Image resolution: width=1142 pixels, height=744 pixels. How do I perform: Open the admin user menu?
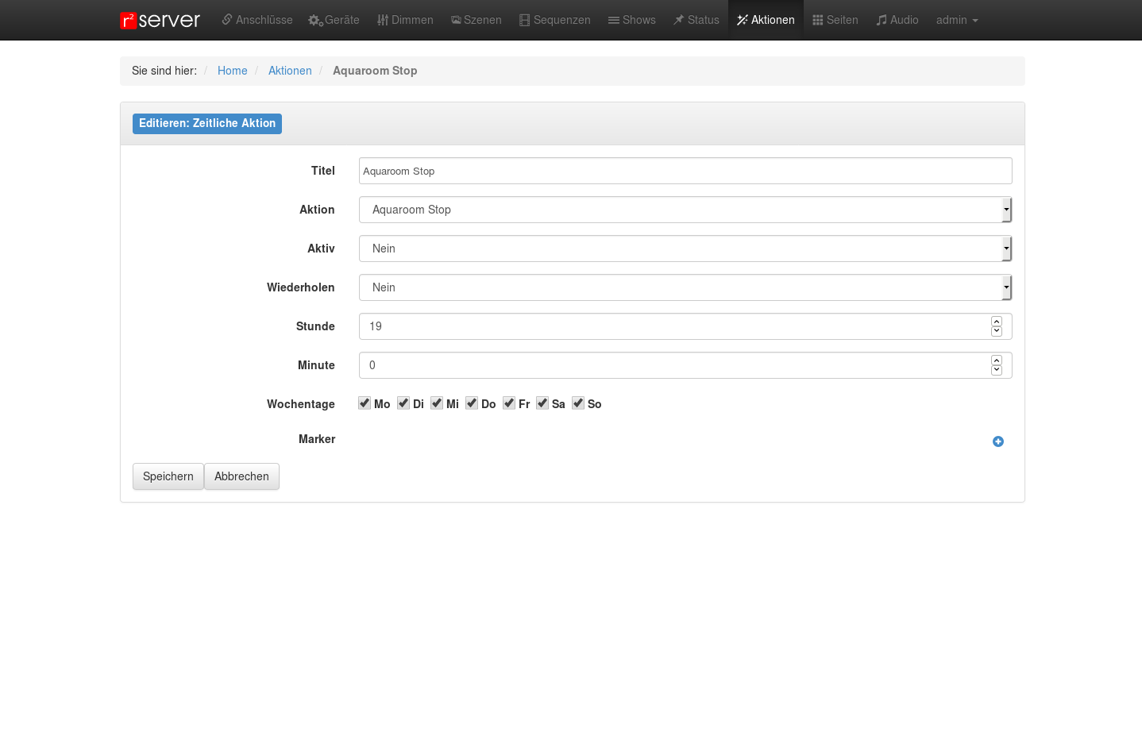tap(956, 20)
